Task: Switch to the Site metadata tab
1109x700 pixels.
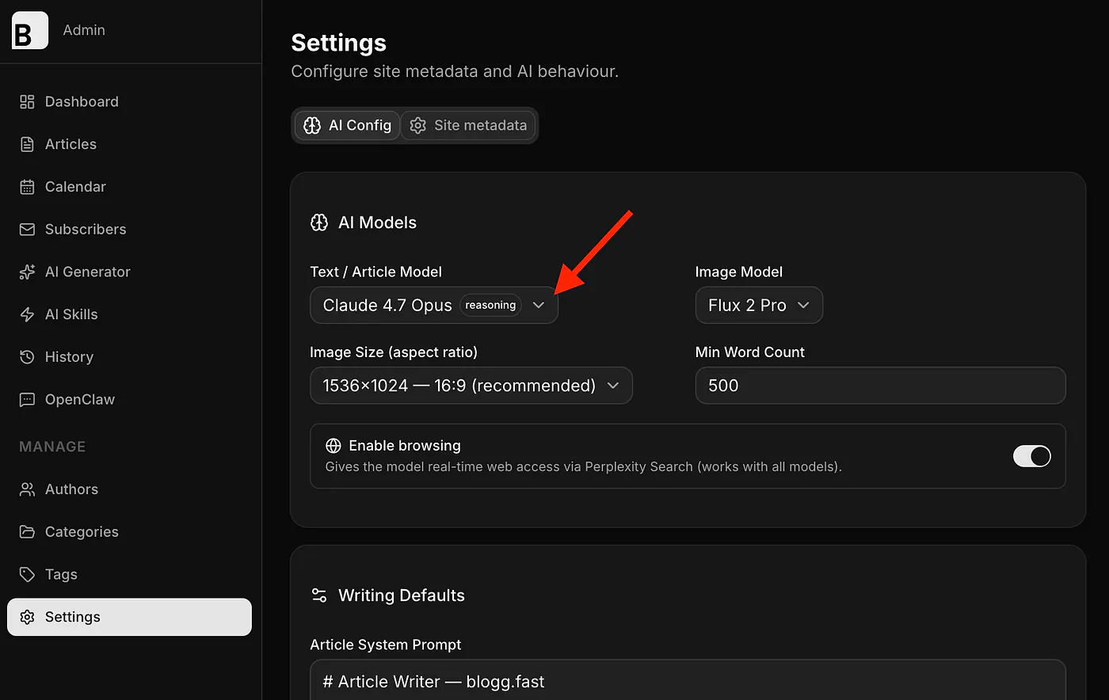Action: point(469,125)
